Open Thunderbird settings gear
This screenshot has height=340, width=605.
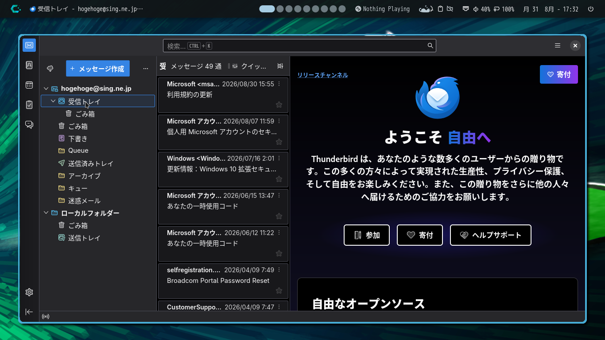29,292
